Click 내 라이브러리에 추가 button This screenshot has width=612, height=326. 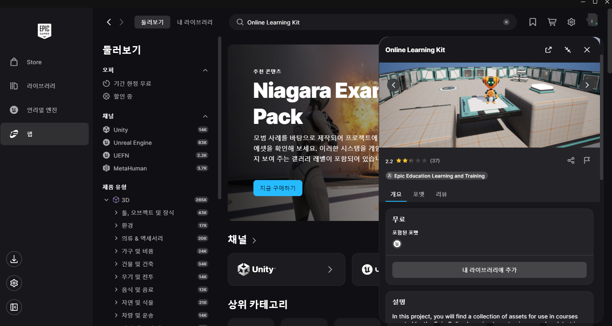click(490, 270)
